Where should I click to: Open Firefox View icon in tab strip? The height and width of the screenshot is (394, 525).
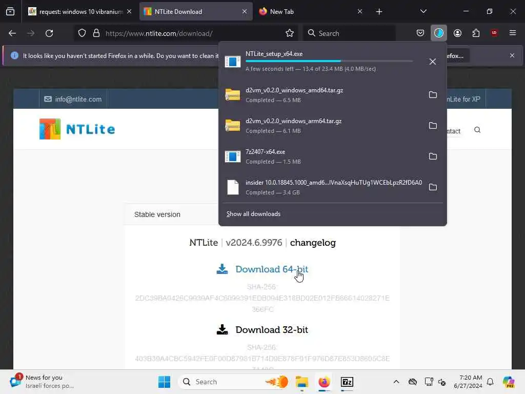coord(10,12)
